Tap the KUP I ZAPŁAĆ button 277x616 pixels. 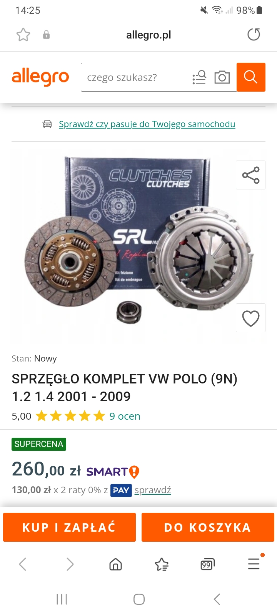(x=69, y=527)
